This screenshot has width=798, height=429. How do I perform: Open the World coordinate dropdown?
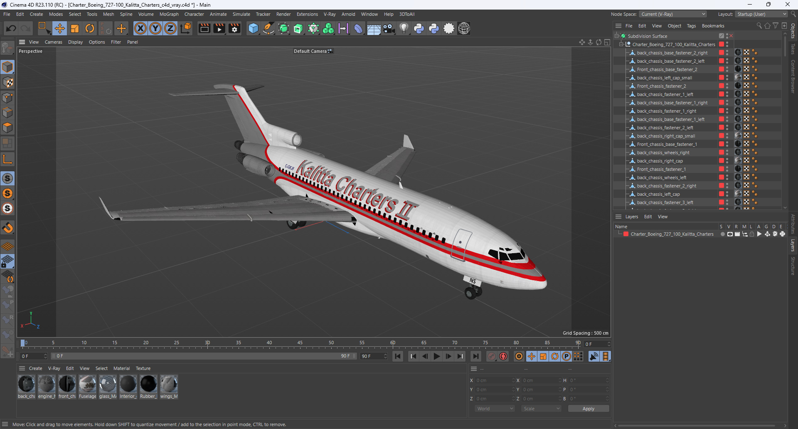495,409
